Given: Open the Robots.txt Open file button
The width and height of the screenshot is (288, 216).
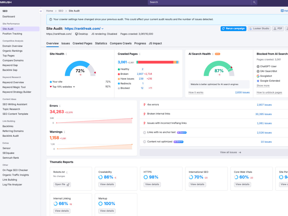Looking at the screenshot, I should pyautogui.click(x=62, y=184).
